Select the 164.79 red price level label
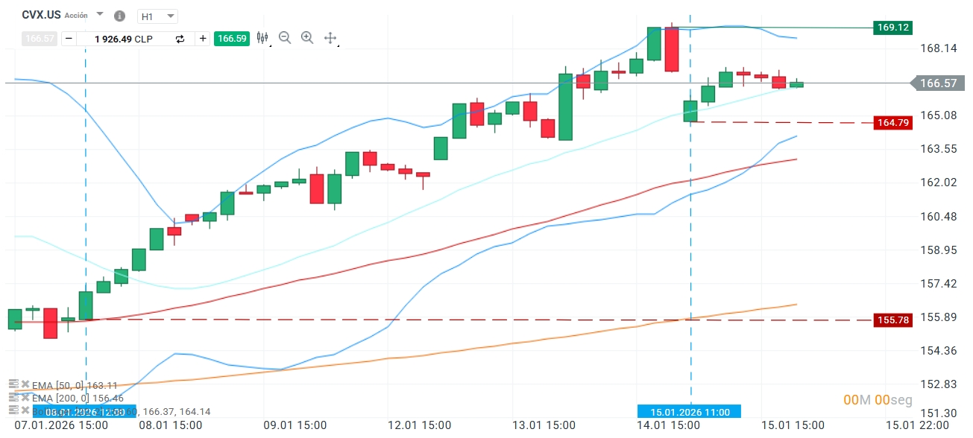This screenshot has width=973, height=438. click(893, 123)
